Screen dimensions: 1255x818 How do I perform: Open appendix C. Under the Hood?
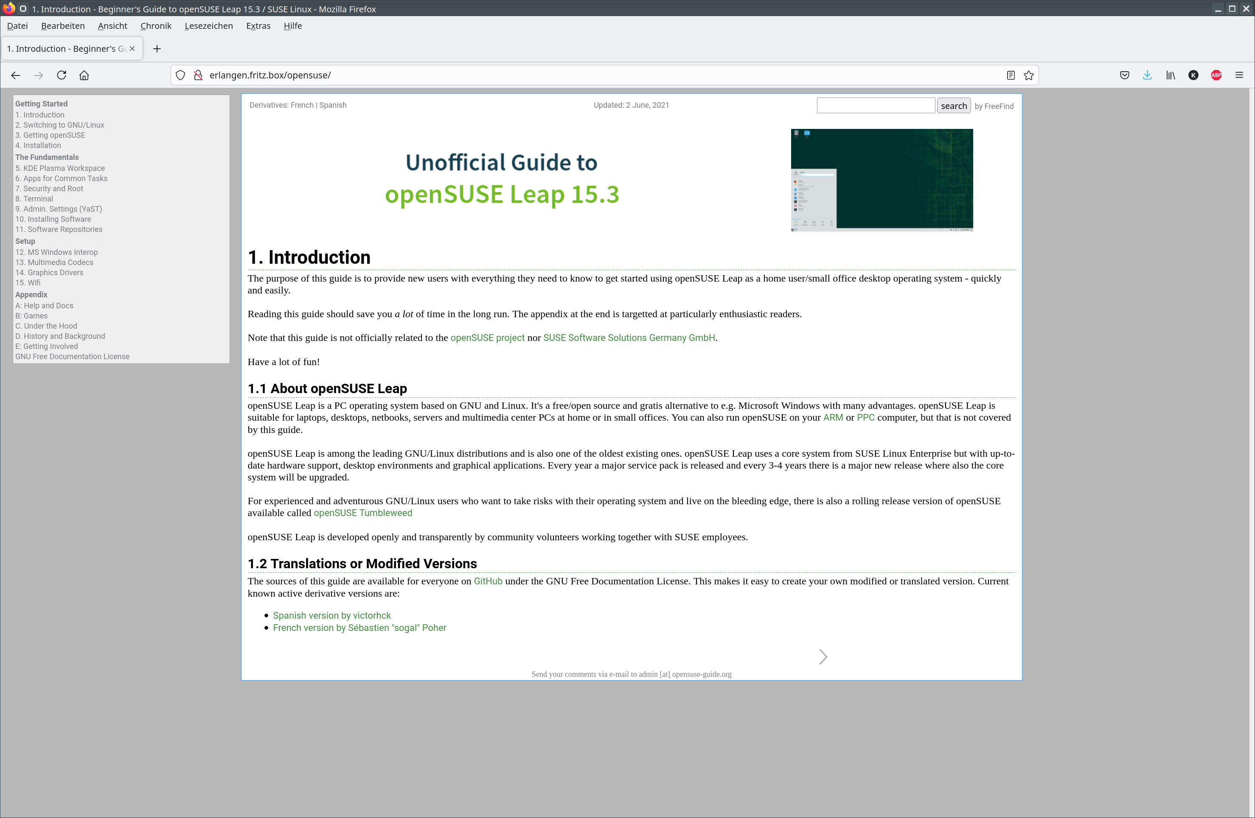[x=46, y=326]
